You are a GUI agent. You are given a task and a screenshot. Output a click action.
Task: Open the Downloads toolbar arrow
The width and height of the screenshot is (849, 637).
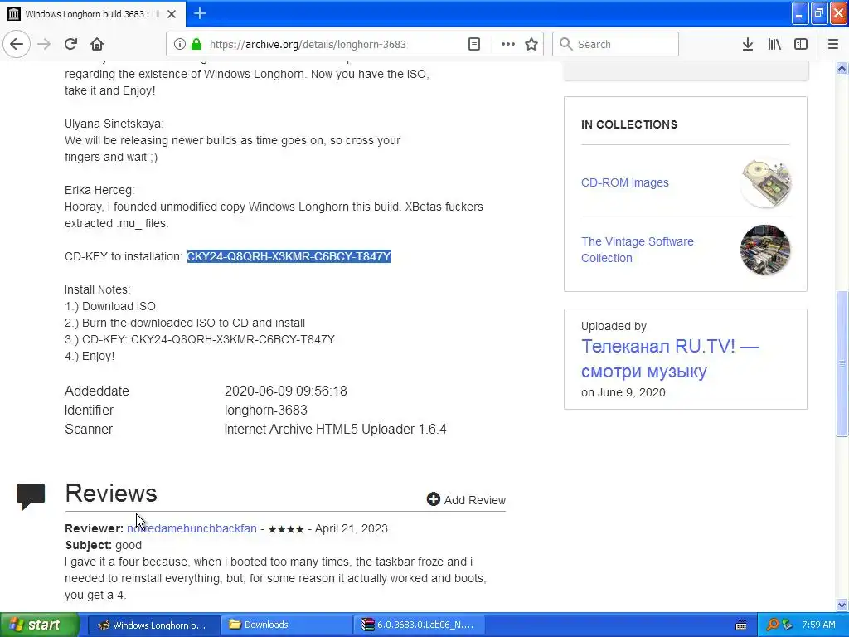click(x=747, y=44)
